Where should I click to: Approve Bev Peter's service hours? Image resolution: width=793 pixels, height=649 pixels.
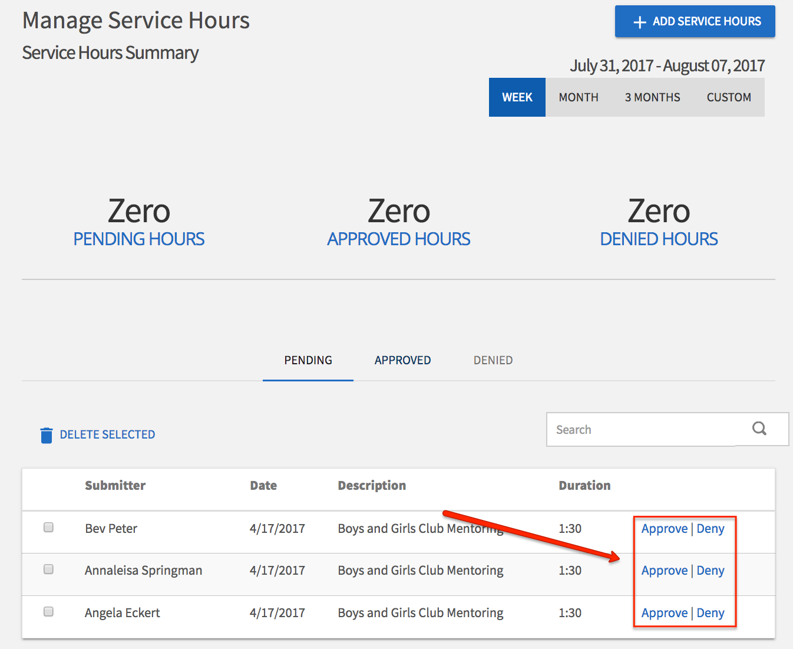pyautogui.click(x=665, y=529)
